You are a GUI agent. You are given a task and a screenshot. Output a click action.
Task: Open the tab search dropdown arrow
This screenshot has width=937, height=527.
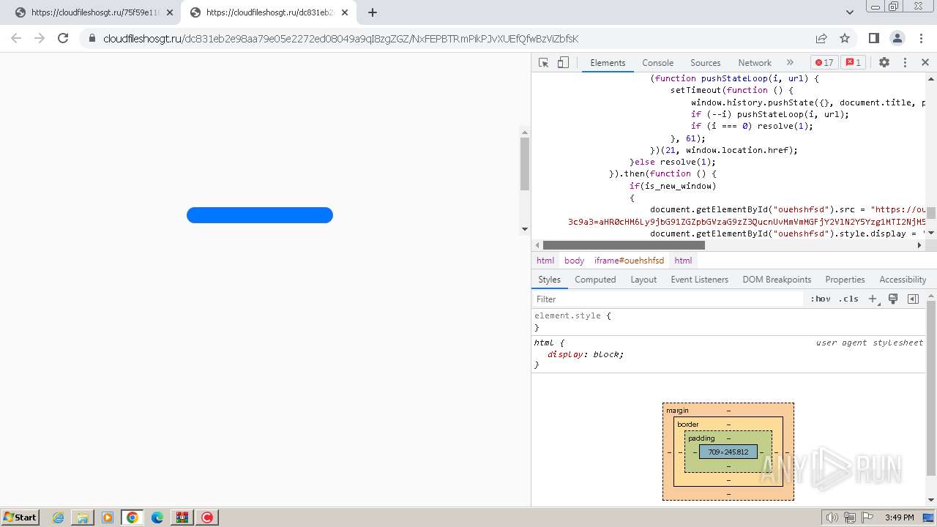pos(850,12)
